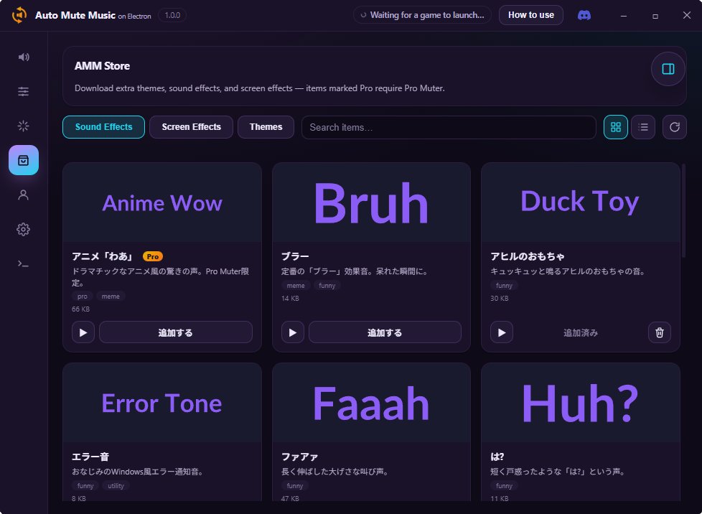The height and width of the screenshot is (514, 702).
Task: Click the 66 KB size label
Action: 80,309
